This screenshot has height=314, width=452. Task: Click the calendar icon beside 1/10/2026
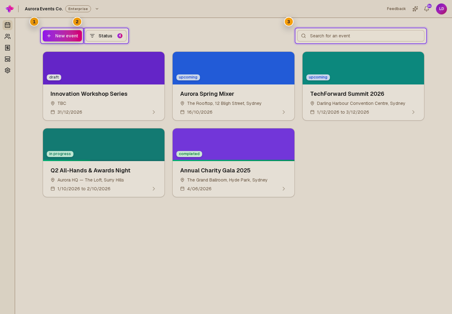(x=53, y=189)
